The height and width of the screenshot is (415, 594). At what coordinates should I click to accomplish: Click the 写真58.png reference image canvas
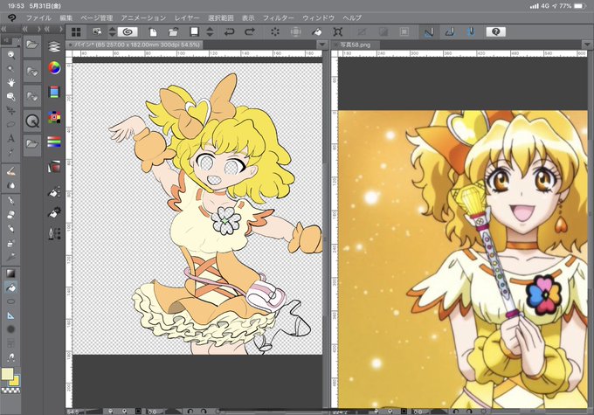point(463,259)
